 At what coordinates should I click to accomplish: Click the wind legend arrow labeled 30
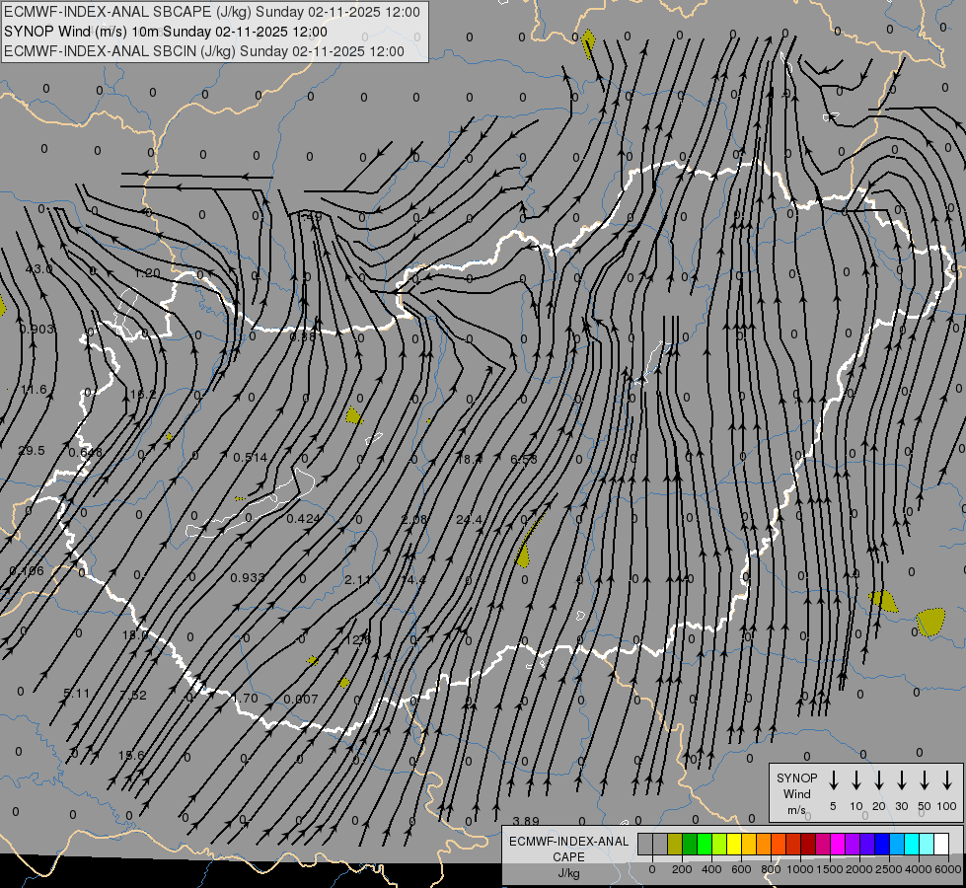[x=901, y=779]
